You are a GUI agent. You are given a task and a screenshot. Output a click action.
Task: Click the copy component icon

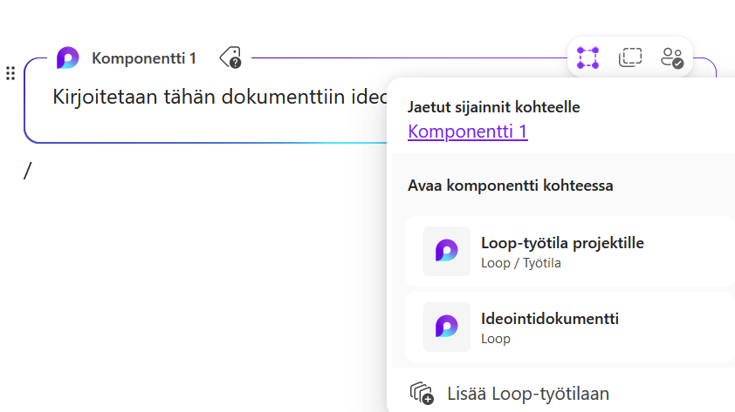coord(629,58)
